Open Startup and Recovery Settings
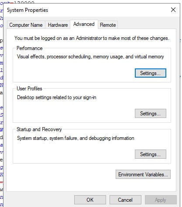This screenshot has height=207, width=182. click(x=150, y=154)
